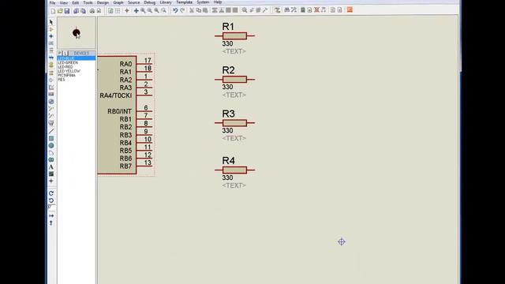Select the arrow Selection Mode tool
Screen dimensions: 505x284
(51, 22)
